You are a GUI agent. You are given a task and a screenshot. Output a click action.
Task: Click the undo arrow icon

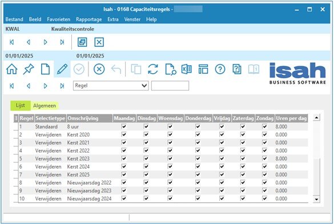pos(116,69)
